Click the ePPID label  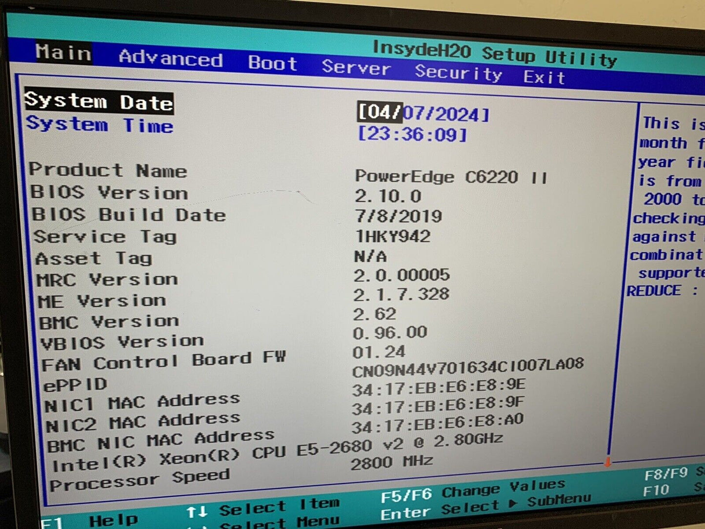point(75,385)
